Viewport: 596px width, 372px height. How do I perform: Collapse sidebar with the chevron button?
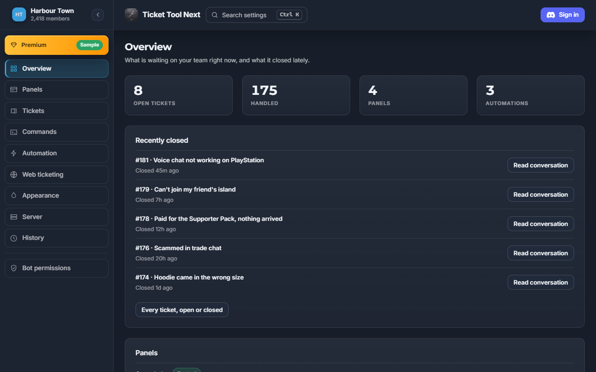tap(98, 15)
